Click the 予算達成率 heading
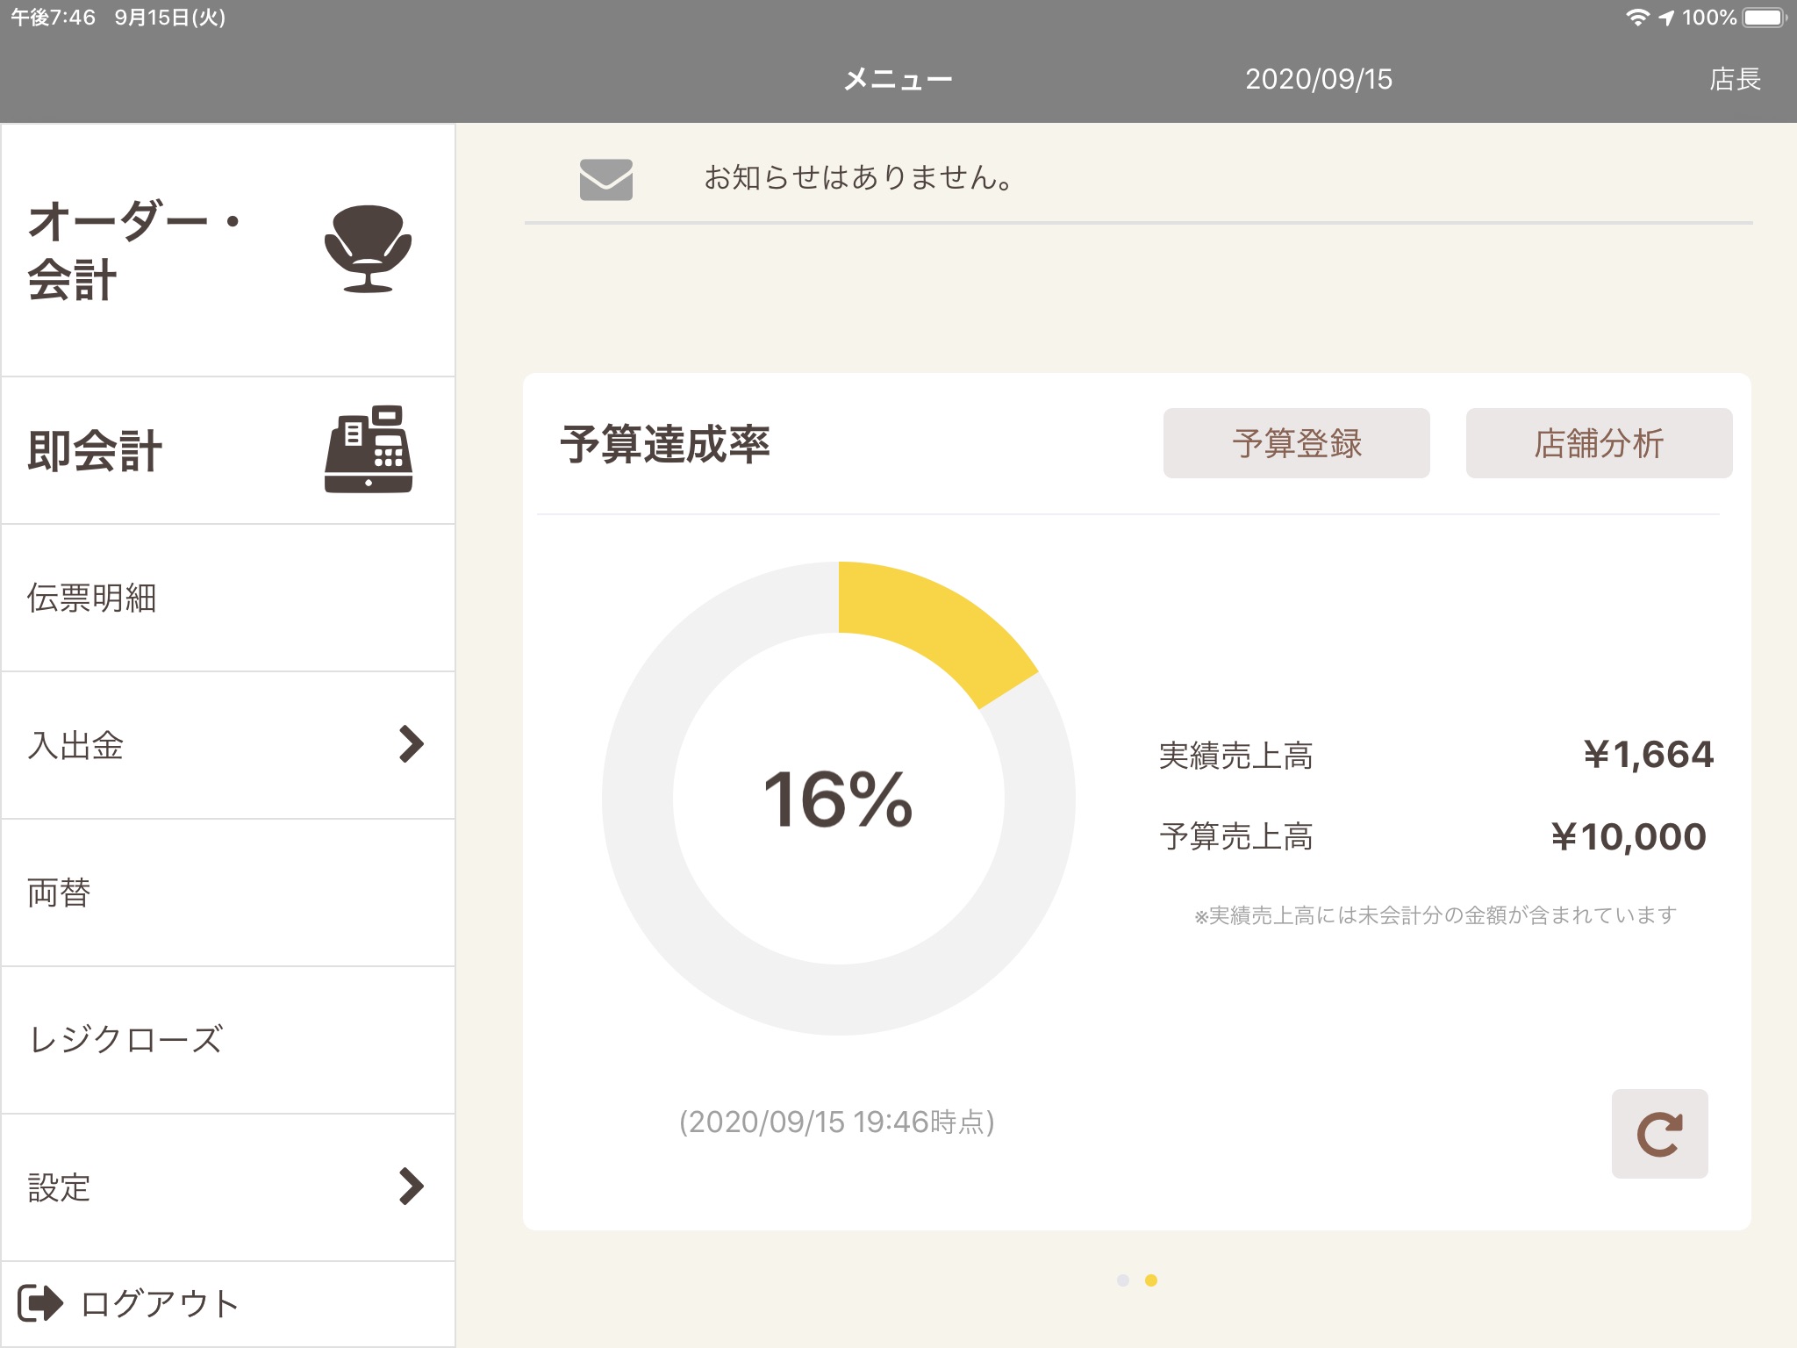The image size is (1797, 1348). point(665,444)
